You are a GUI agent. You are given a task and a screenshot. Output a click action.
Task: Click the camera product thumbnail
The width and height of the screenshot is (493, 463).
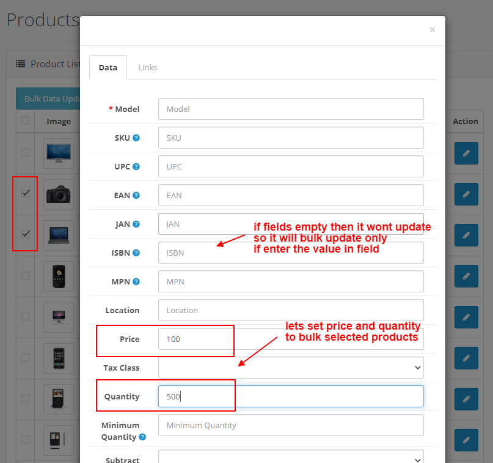click(x=59, y=194)
